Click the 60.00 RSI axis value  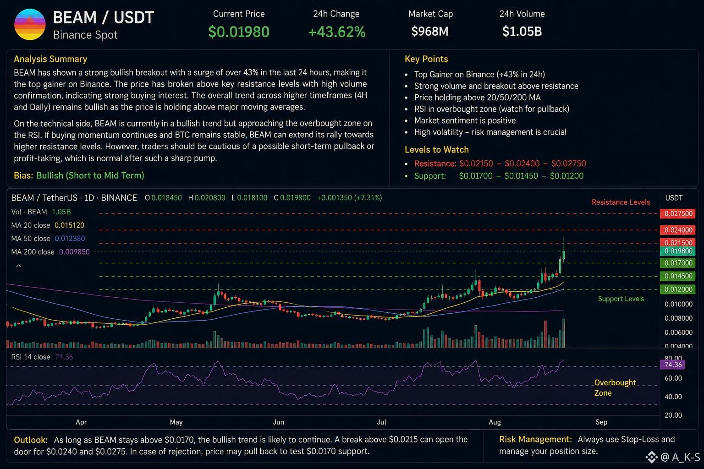[x=673, y=378]
